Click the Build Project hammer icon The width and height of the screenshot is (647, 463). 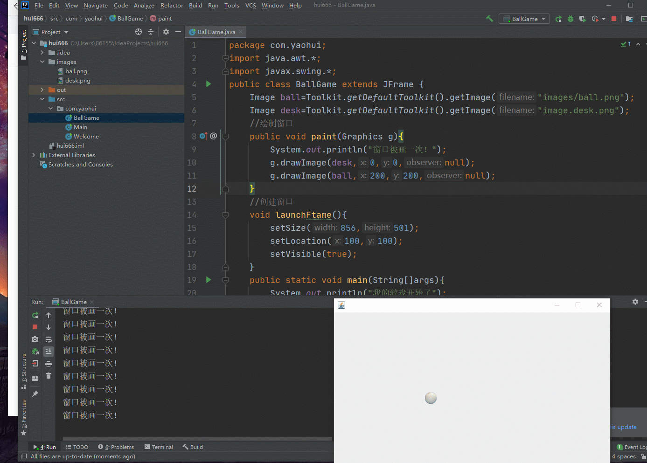[489, 19]
